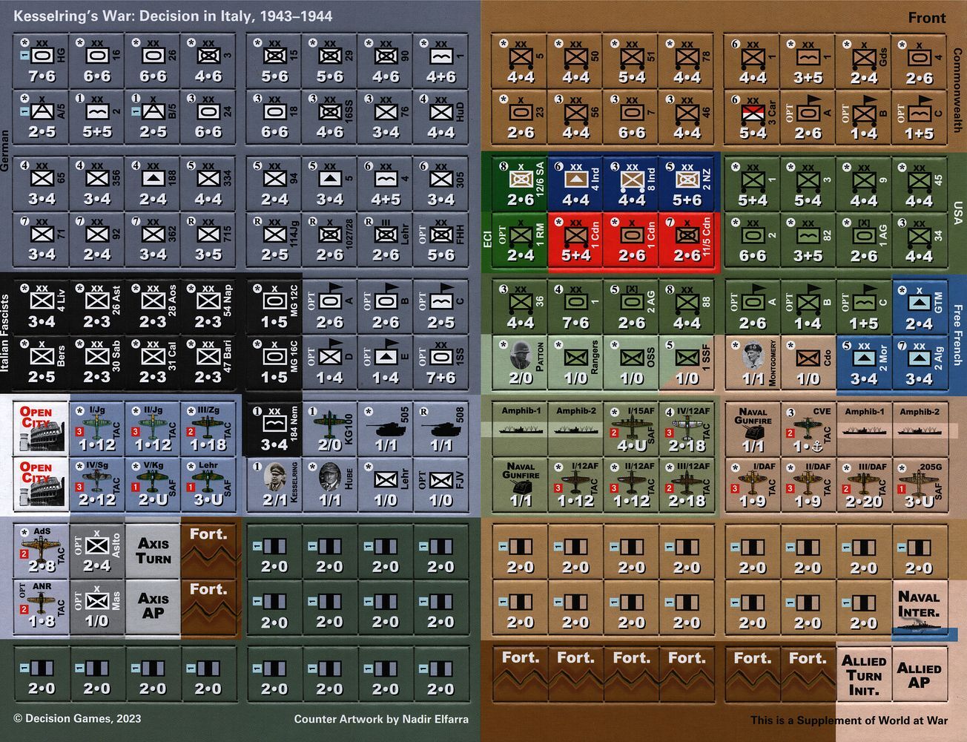Select the Allied AP marker
Viewport: 967px width, 742px height.
919,675
